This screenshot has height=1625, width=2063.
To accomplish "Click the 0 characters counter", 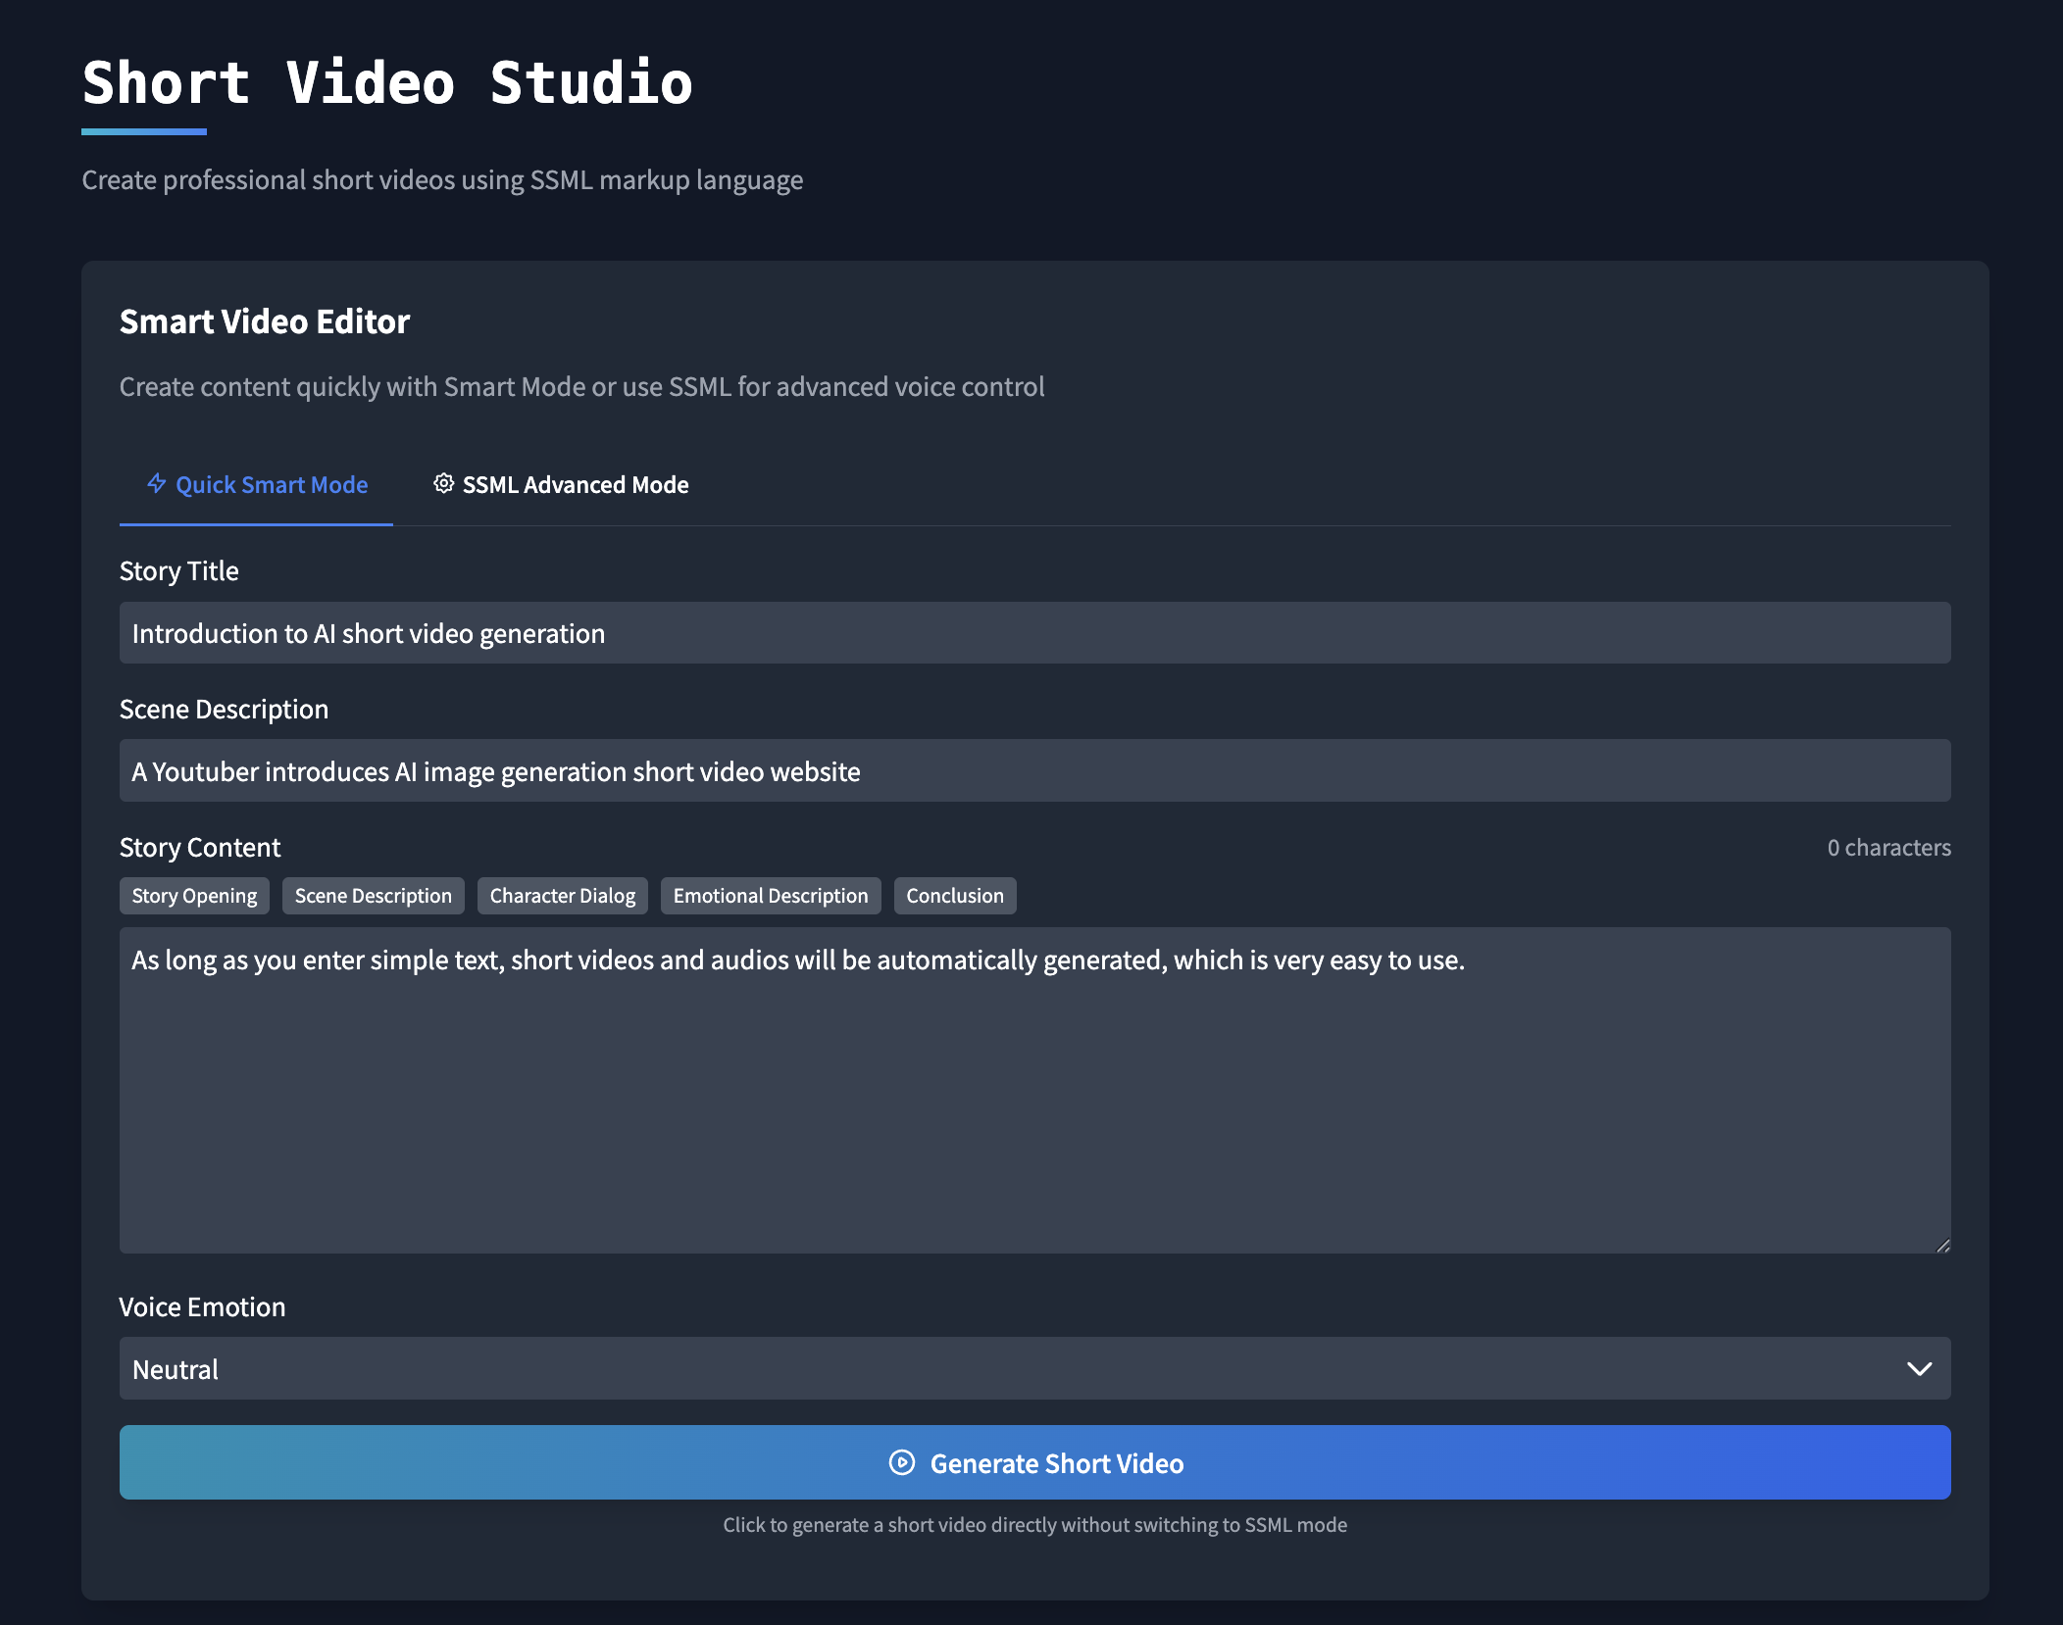I will tap(1888, 848).
